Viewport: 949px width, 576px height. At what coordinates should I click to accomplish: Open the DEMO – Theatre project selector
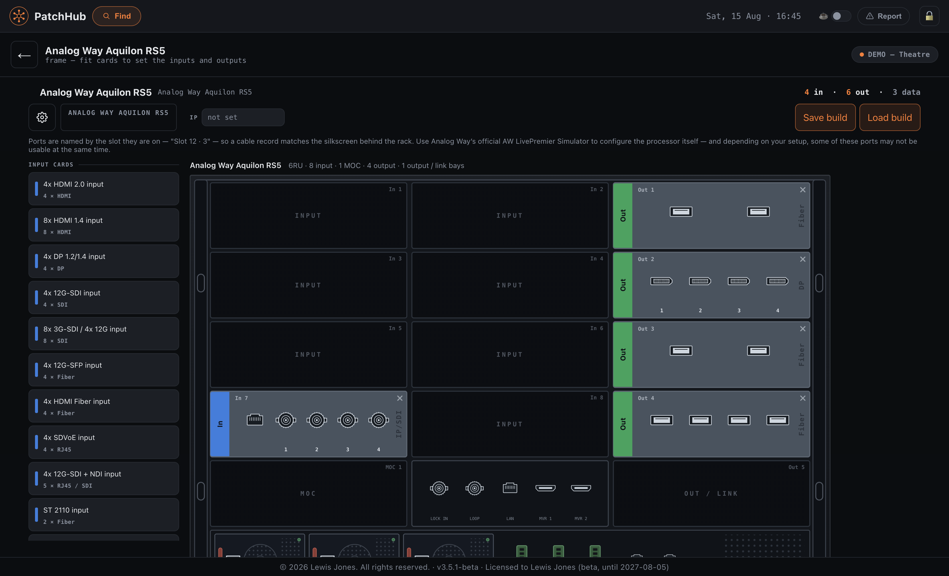(894, 55)
